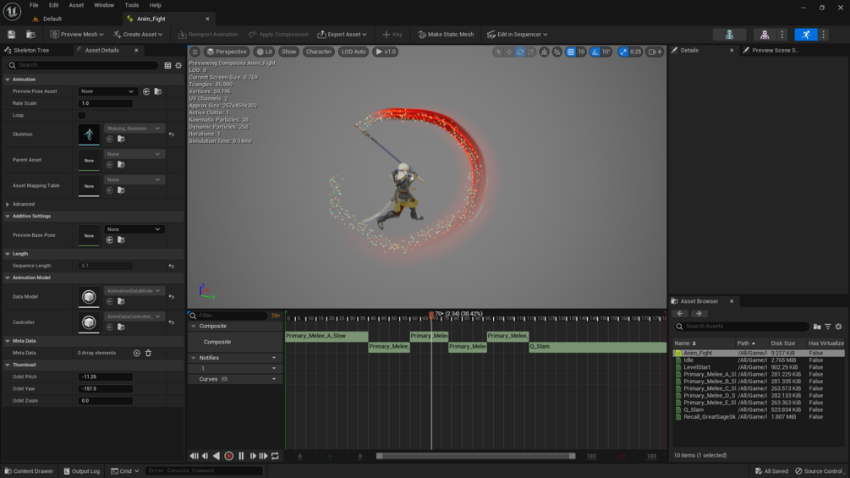Toggle grid snapping in viewport
The height and width of the screenshot is (478, 850).
(x=570, y=52)
